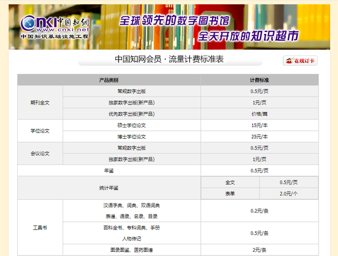338x256 pixels.
Task: Click the 期刊全文 category cell
Action: [40, 103]
